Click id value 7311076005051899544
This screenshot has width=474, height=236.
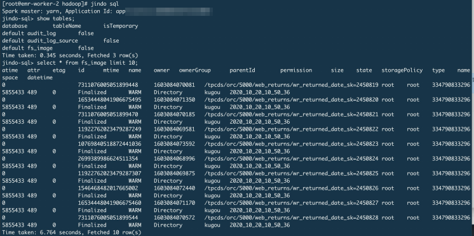coord(108,218)
